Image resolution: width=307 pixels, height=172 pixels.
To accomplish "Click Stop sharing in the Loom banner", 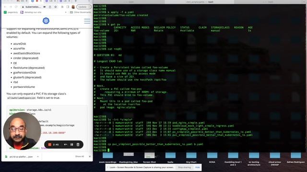I will pyautogui.click(x=184, y=167).
